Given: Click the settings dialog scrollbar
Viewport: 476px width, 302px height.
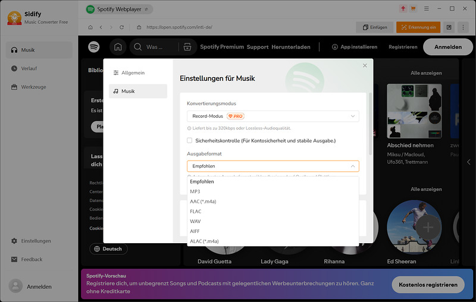Looking at the screenshot, I should click(x=370, y=124).
